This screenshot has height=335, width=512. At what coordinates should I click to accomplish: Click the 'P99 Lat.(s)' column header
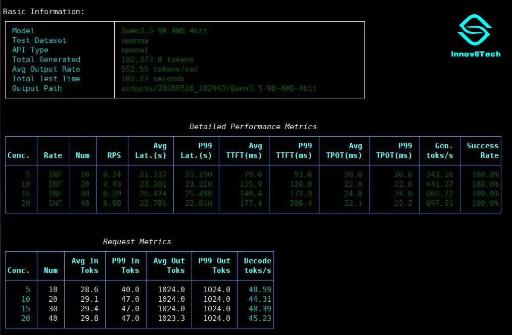196,150
